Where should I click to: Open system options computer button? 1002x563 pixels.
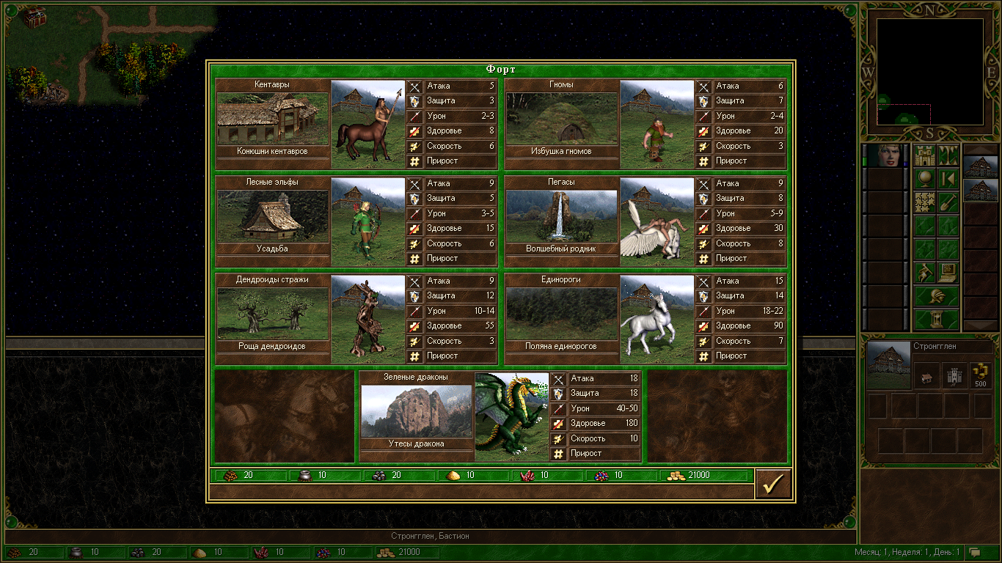click(948, 273)
